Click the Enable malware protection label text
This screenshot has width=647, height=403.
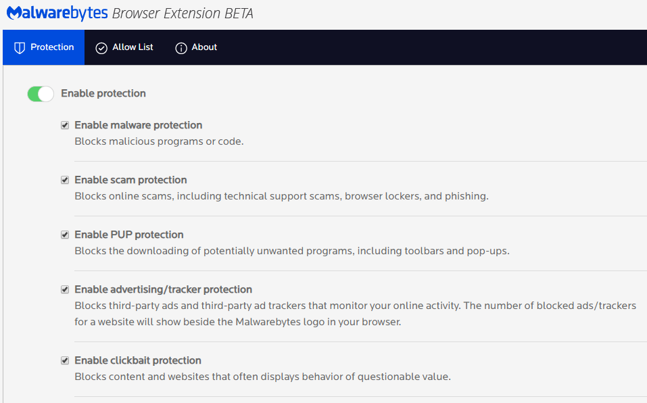tap(138, 125)
